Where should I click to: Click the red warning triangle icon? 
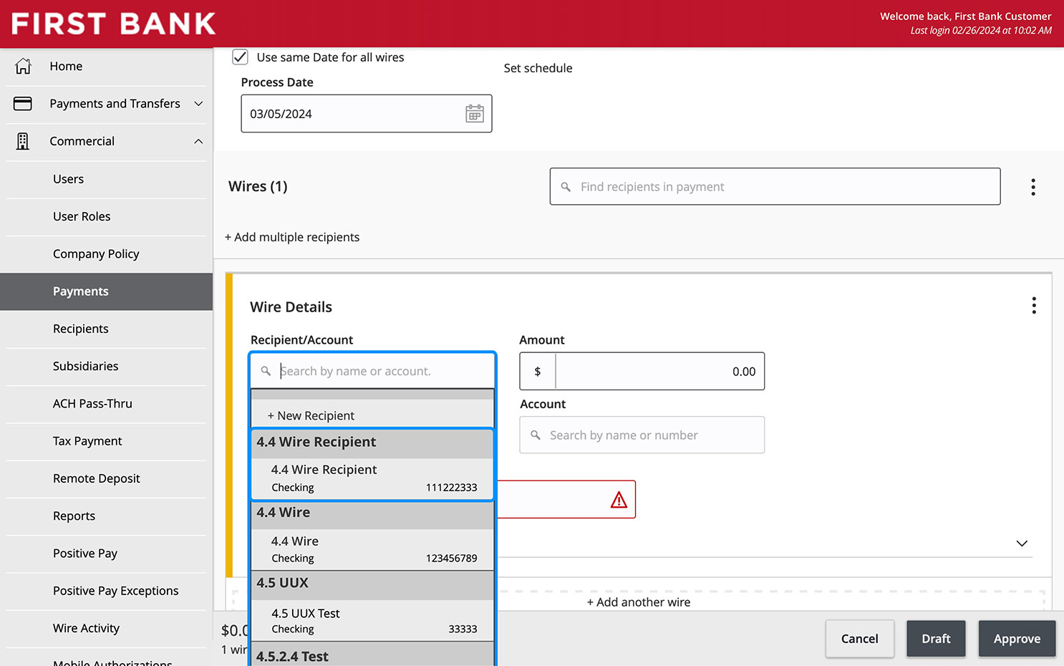tap(619, 500)
